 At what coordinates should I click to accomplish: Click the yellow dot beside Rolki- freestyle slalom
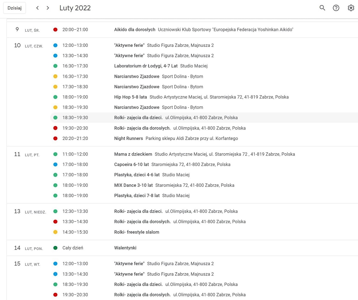pos(55,232)
